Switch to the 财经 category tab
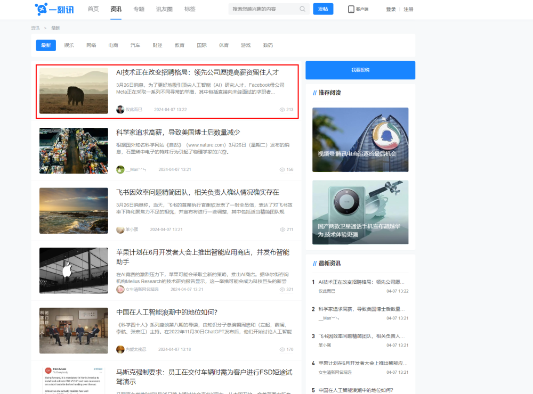 [x=157, y=45]
